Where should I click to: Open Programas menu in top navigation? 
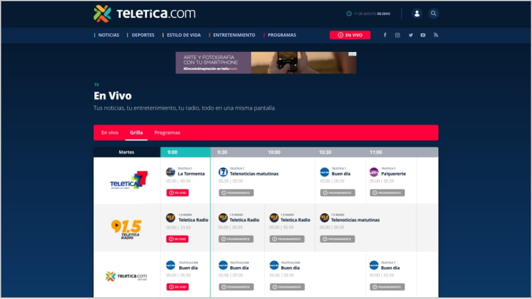[x=282, y=35]
